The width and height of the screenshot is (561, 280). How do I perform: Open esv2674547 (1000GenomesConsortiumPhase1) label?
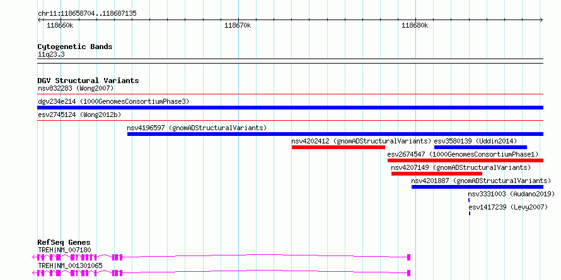click(x=463, y=154)
